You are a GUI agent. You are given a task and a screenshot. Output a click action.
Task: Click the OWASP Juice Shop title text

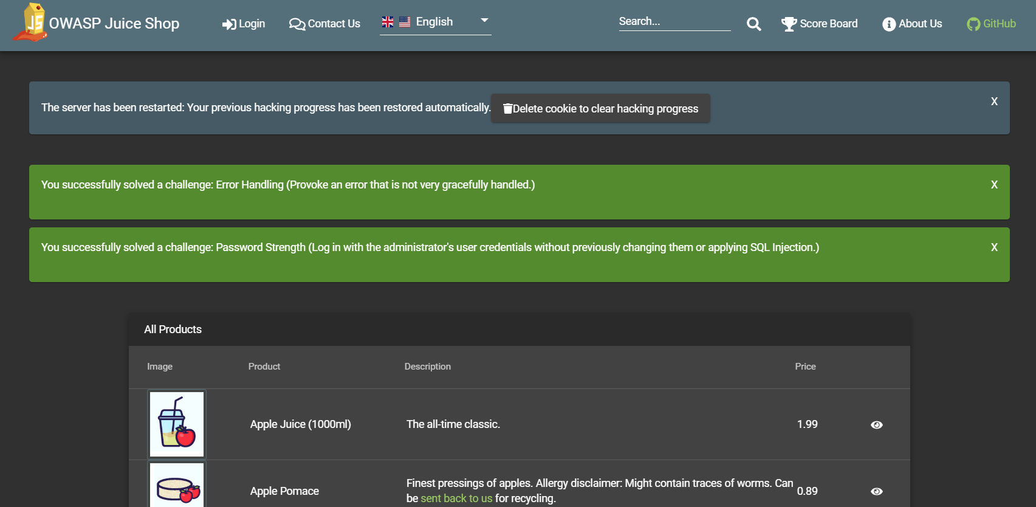114,24
